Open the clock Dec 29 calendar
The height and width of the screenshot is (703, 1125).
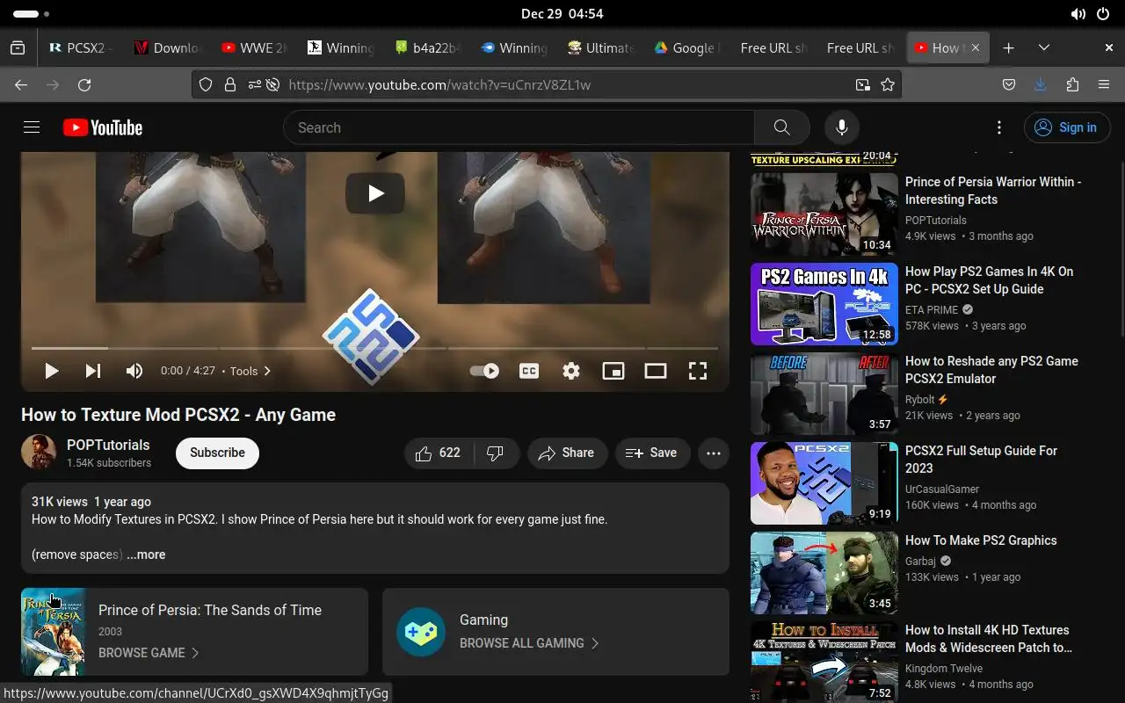pos(562,14)
